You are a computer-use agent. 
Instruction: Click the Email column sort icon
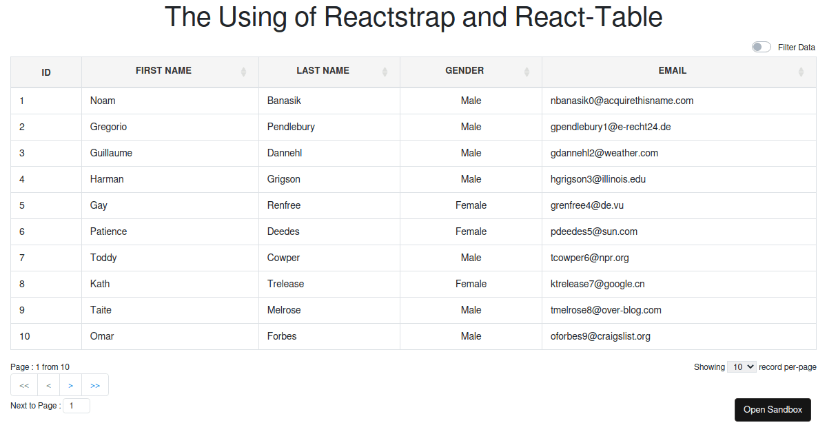[x=801, y=72]
